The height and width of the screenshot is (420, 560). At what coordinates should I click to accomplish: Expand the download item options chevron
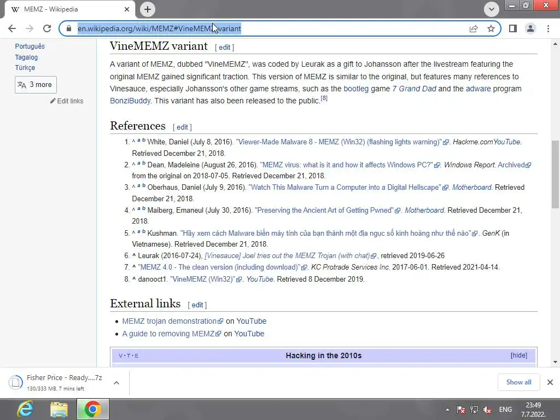click(116, 382)
